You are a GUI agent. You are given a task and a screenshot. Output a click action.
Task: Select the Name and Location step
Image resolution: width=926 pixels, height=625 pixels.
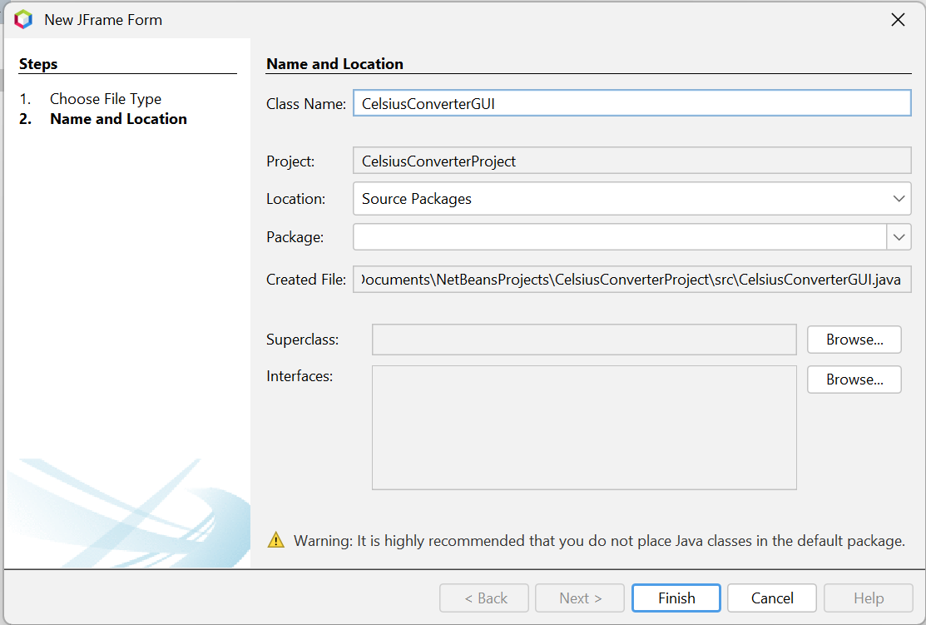coord(118,119)
